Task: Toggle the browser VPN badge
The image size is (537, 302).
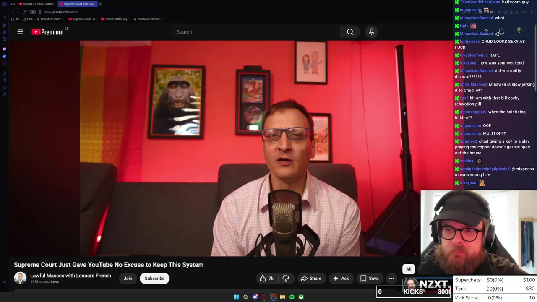Action: (x=33, y=12)
